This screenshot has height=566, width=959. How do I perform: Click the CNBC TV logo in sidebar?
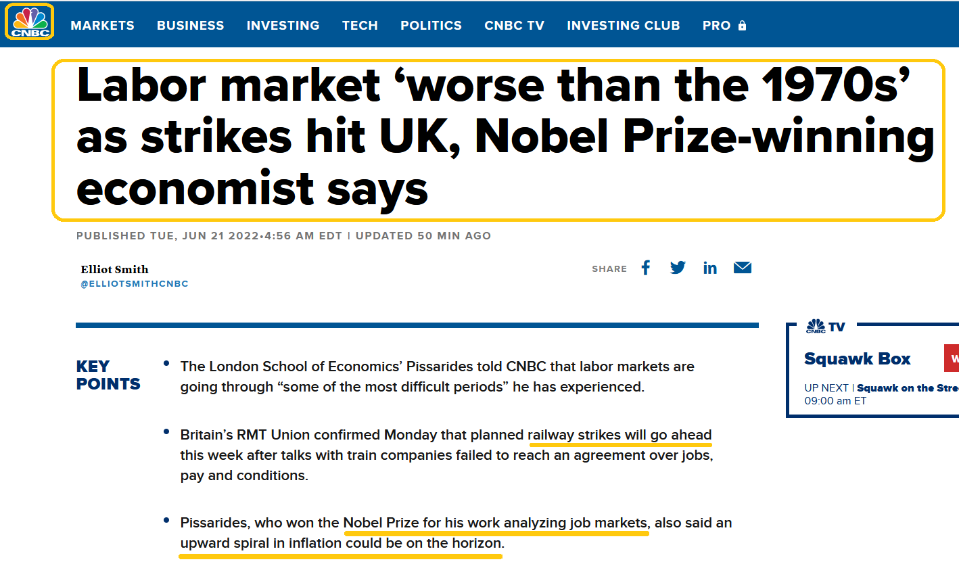click(x=825, y=327)
